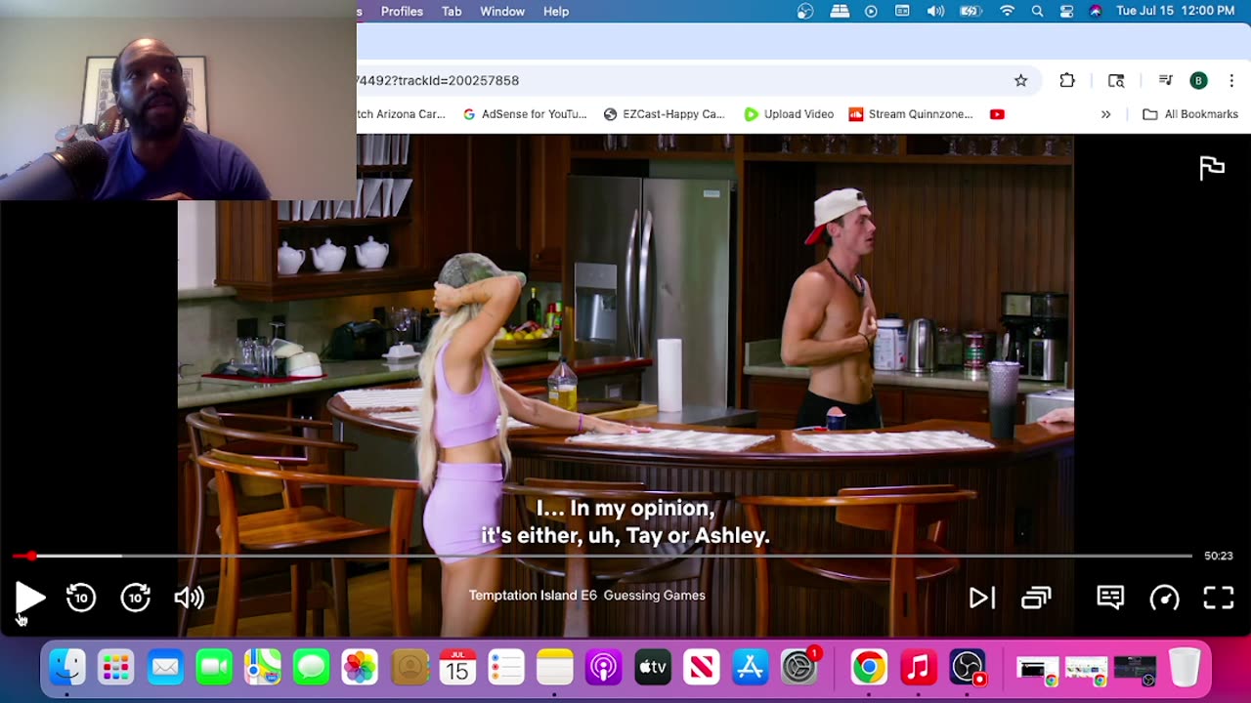Image resolution: width=1251 pixels, height=703 pixels.
Task: Open the Help menu
Action: pos(556,12)
